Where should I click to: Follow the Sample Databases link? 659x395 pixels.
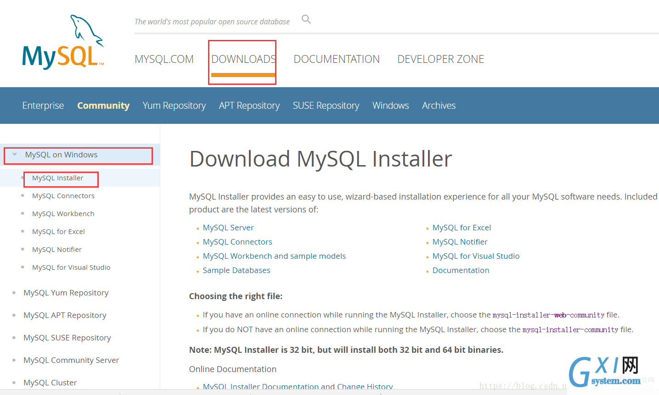coord(237,270)
